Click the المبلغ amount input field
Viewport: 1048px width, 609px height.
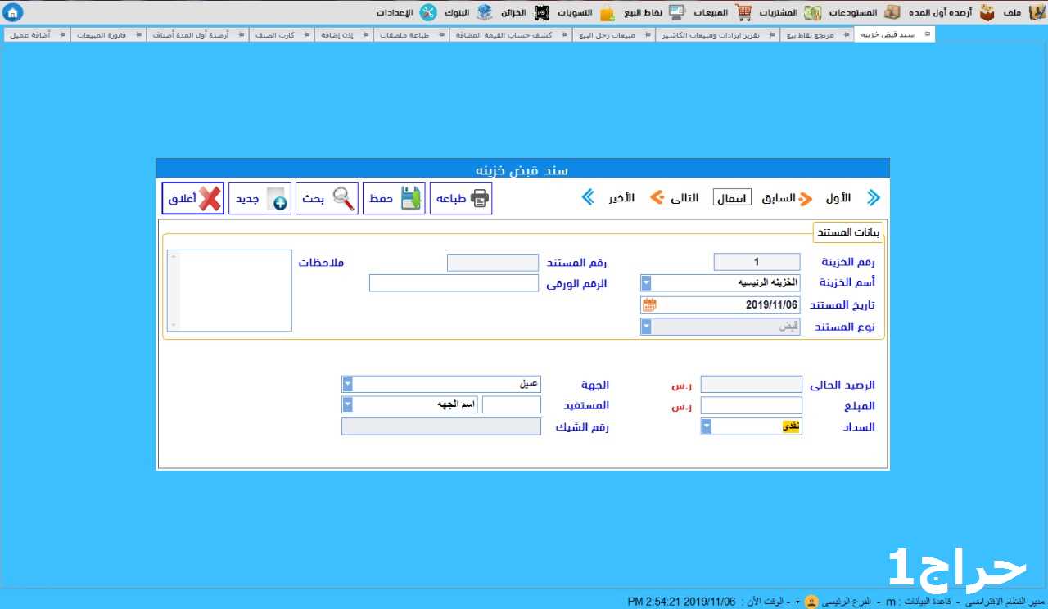coord(752,405)
